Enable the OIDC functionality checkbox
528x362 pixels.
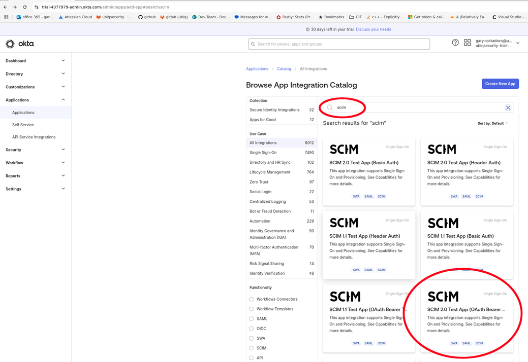251,329
